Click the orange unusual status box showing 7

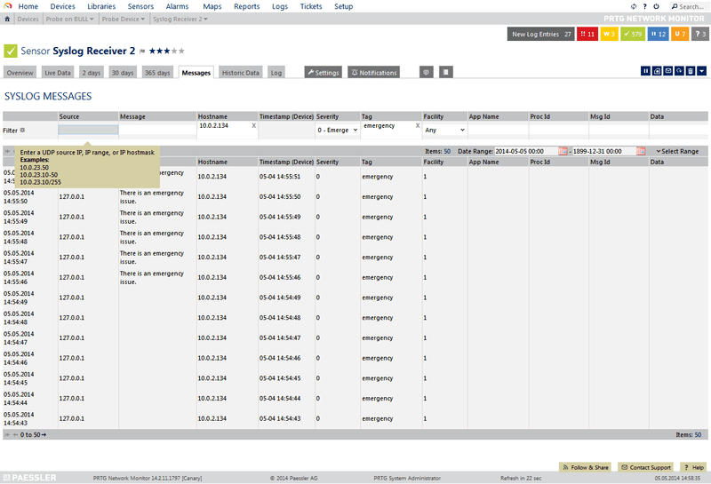coord(680,34)
